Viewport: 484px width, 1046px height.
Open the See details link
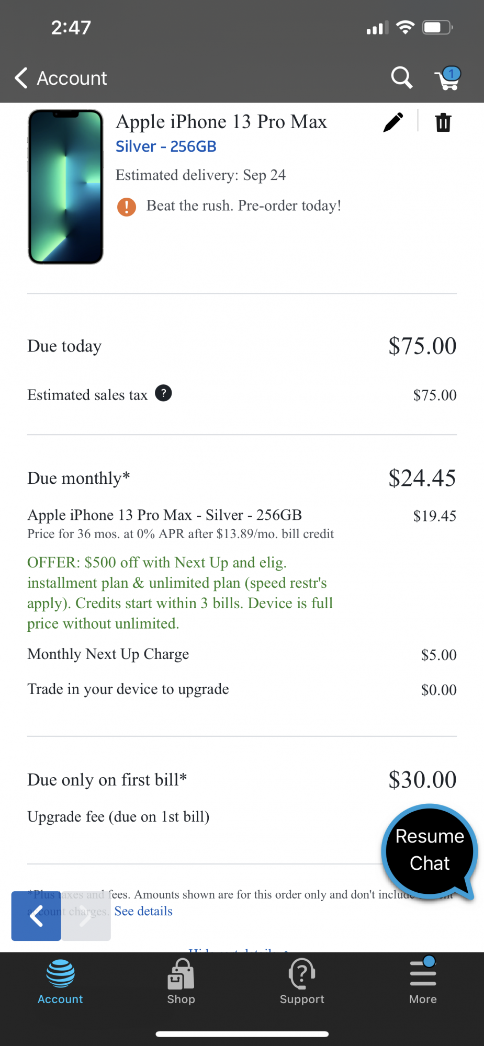point(143,911)
